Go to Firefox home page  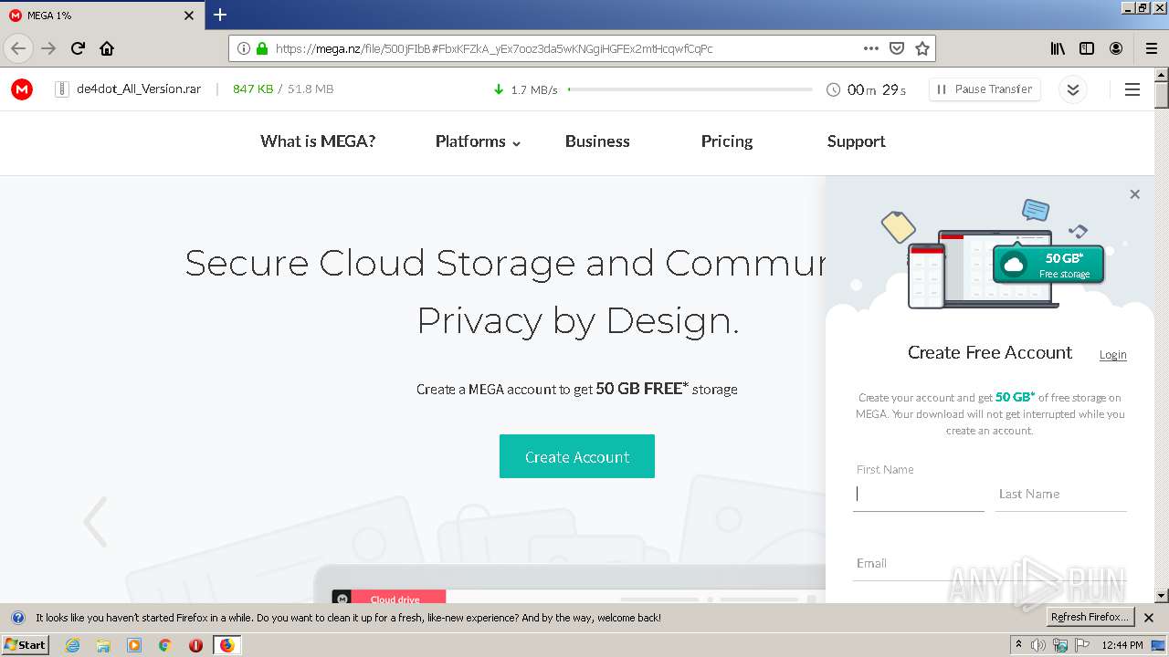[107, 48]
